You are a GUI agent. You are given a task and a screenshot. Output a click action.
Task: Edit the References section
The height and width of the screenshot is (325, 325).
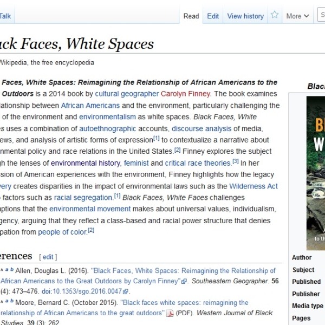[x=48, y=257]
